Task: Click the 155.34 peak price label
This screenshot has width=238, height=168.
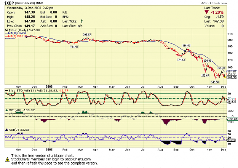Action: point(221,68)
